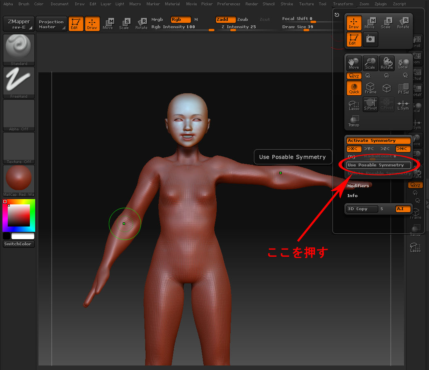Image resolution: width=429 pixels, height=370 pixels.
Task: Click Move mode with M icon in Transform panel
Action: pyautogui.click(x=370, y=23)
